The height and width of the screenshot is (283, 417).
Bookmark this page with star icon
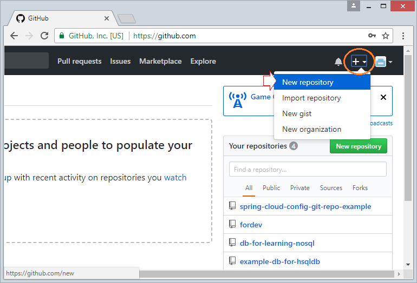tap(386, 36)
